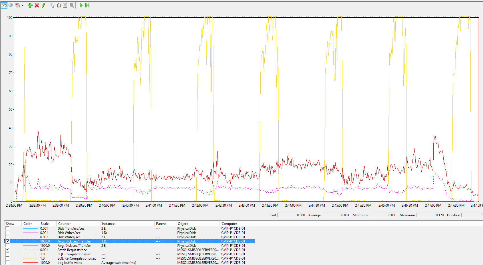Sort by the Counter column header

point(78,224)
